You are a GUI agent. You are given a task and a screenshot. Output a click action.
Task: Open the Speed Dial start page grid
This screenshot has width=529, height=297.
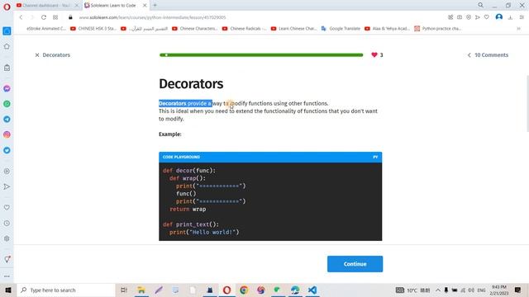point(55,17)
